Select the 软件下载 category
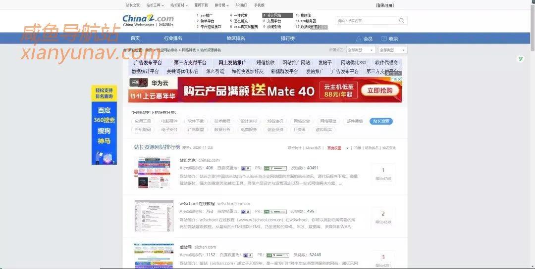Screen dimensions: 535x269 196,121
